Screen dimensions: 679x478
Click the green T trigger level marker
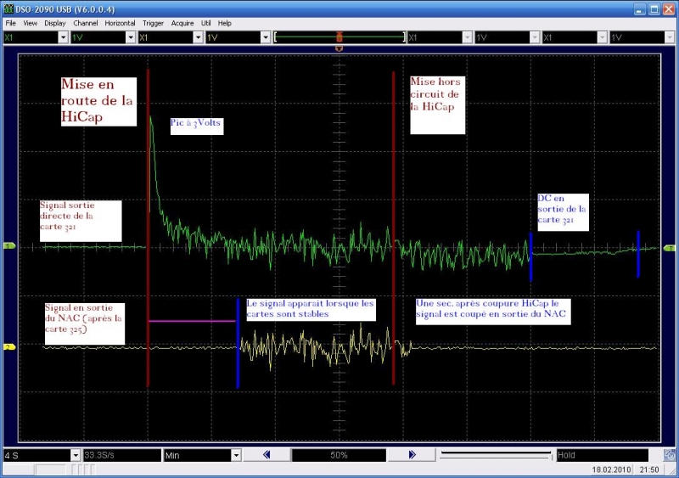(670, 248)
